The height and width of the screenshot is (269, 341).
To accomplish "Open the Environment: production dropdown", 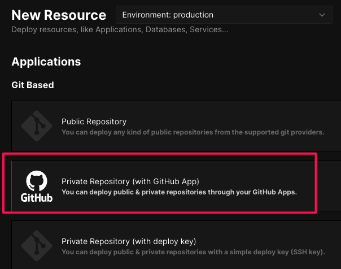I will coord(224,15).
